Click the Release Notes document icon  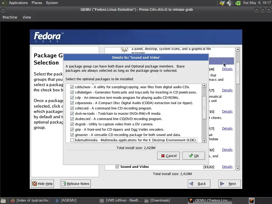(x=64, y=184)
